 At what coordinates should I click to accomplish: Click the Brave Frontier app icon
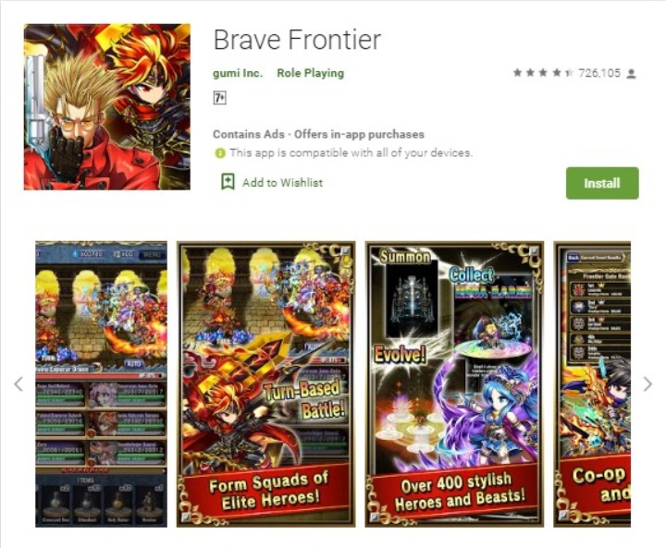tap(107, 106)
